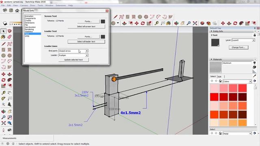Image resolution: width=260 pixels, height=146 pixels.
Task: Open the Extensions menu
Action: click(x=61, y=5)
